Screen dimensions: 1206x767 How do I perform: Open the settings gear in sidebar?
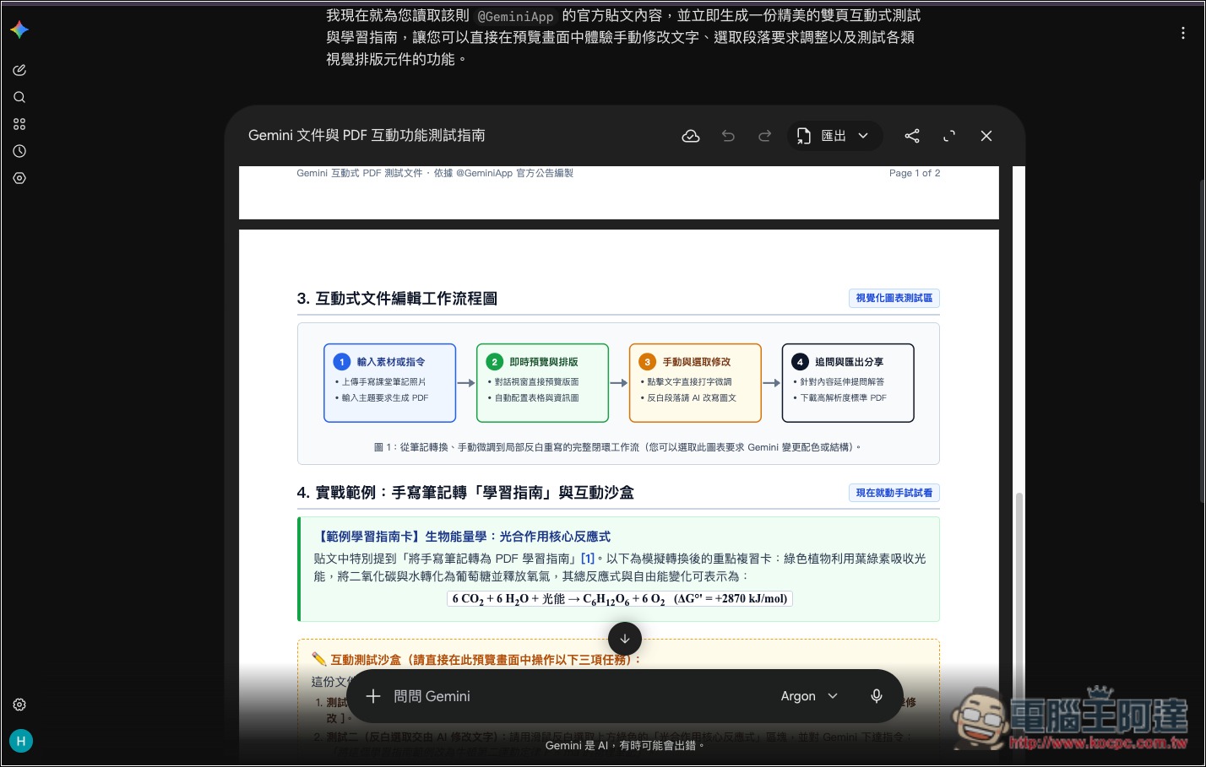pos(19,705)
